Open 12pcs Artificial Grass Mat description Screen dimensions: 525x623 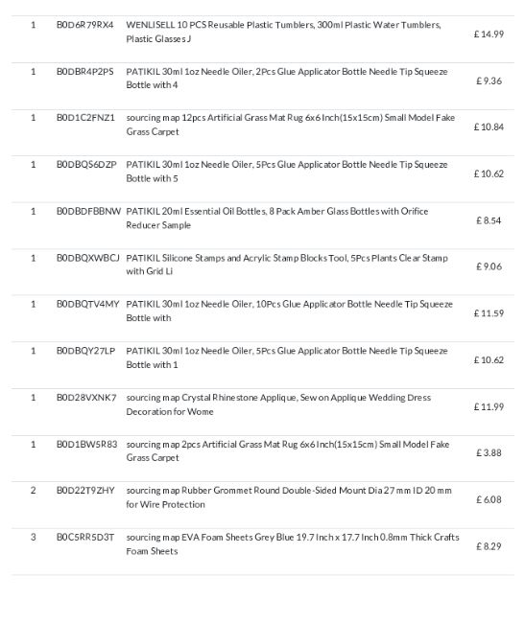(291, 125)
